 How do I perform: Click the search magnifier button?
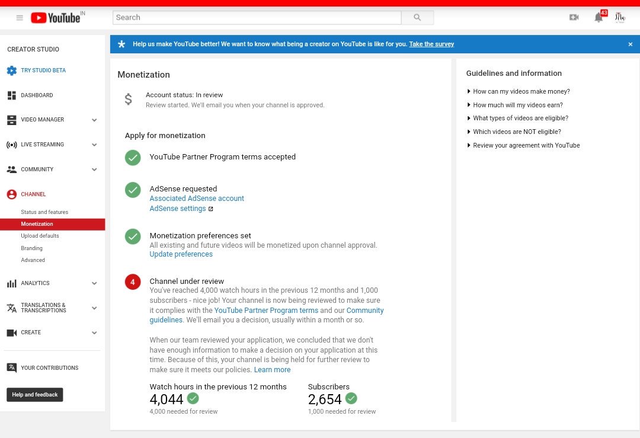click(x=417, y=18)
